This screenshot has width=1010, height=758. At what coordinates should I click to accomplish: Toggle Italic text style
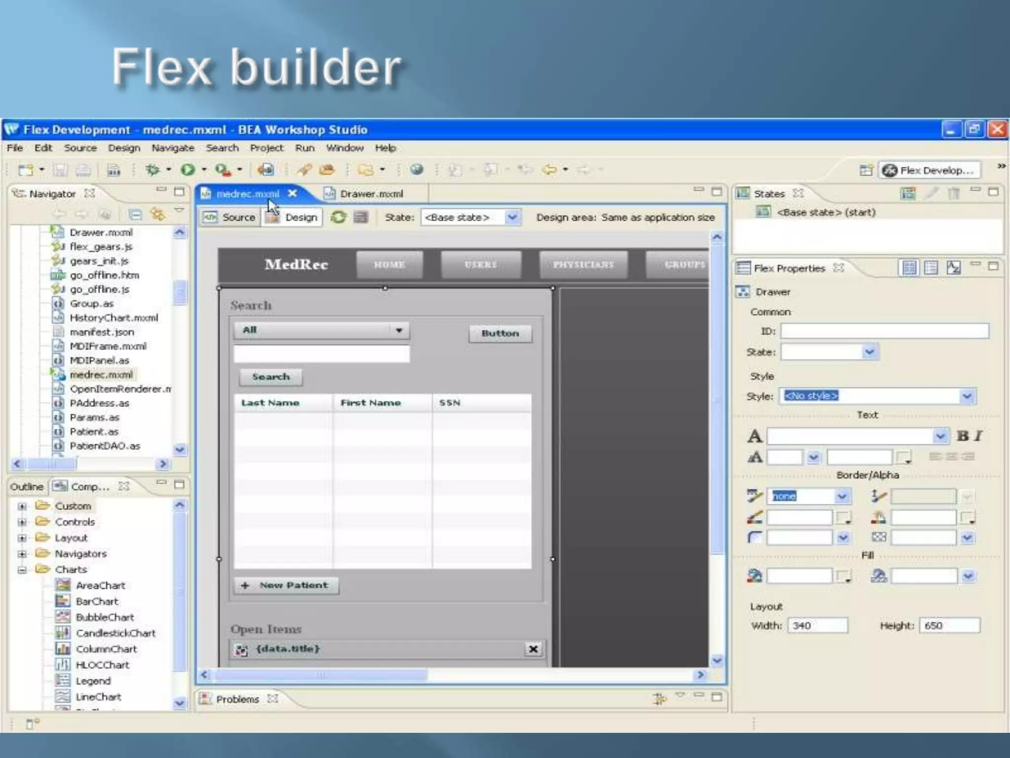tap(978, 436)
